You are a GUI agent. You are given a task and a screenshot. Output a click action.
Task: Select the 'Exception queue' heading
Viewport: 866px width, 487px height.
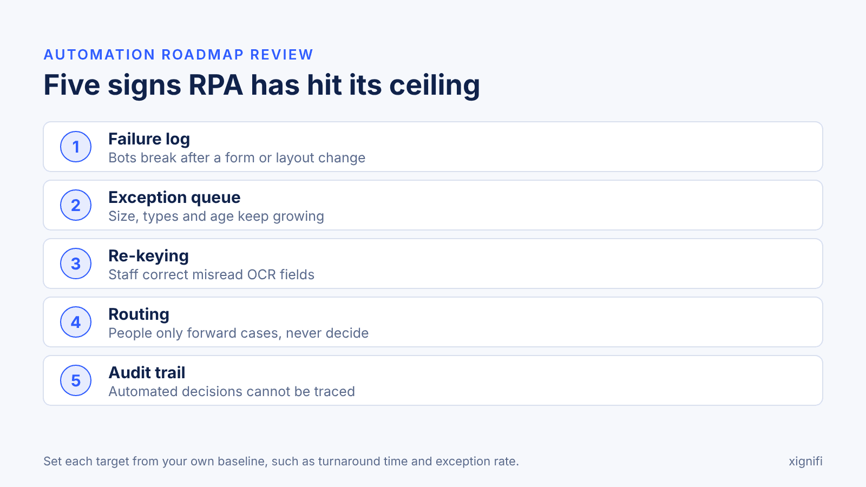pyautogui.click(x=174, y=198)
